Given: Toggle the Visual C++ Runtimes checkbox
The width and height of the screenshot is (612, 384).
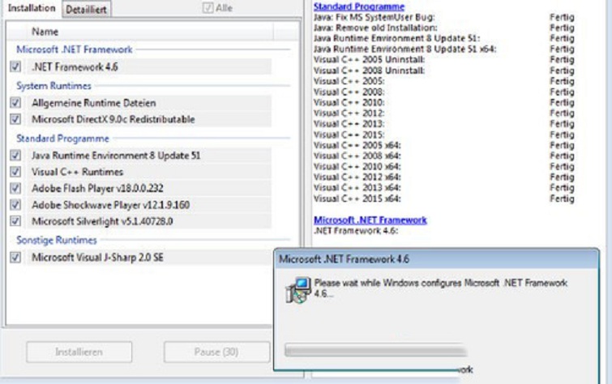Looking at the screenshot, I should 16,172.
